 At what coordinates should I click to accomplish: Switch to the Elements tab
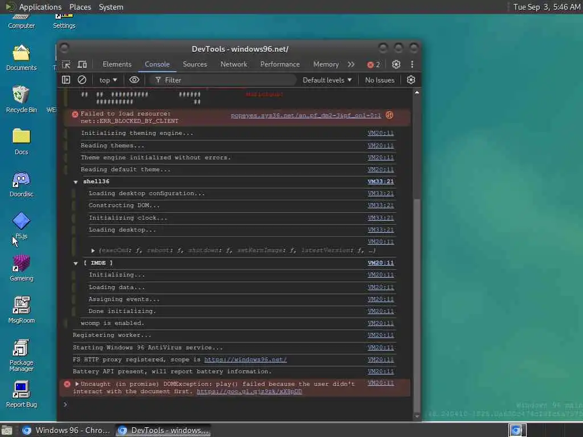117,64
